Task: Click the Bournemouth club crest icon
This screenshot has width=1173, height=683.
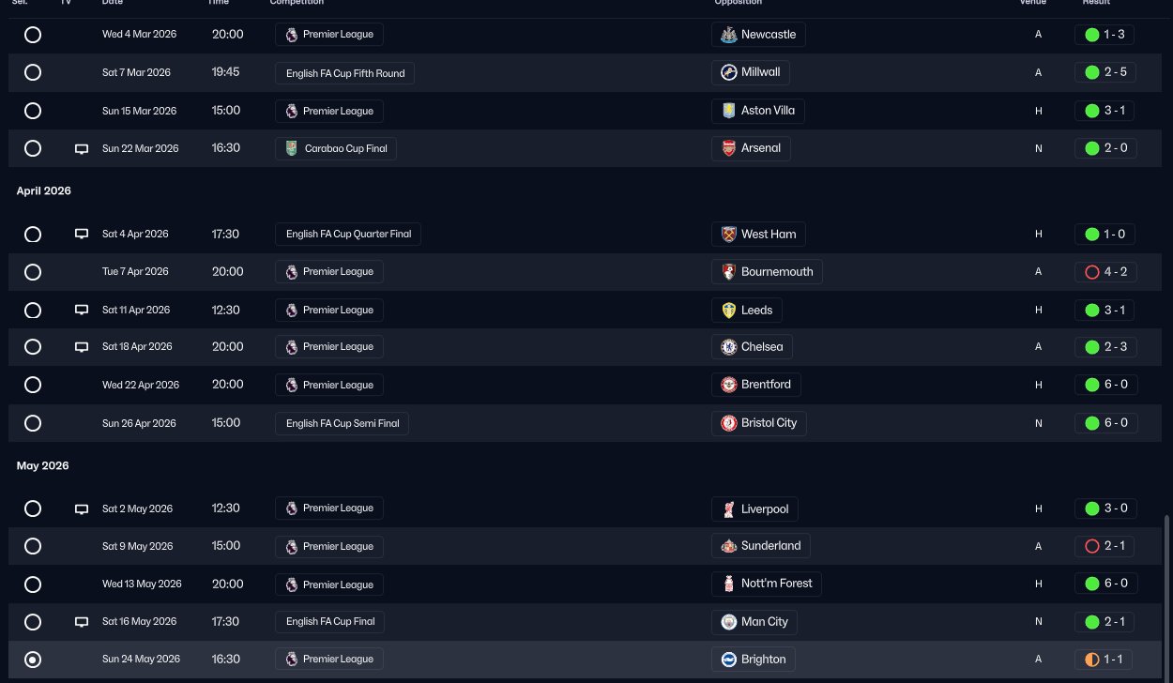Action: tap(729, 272)
